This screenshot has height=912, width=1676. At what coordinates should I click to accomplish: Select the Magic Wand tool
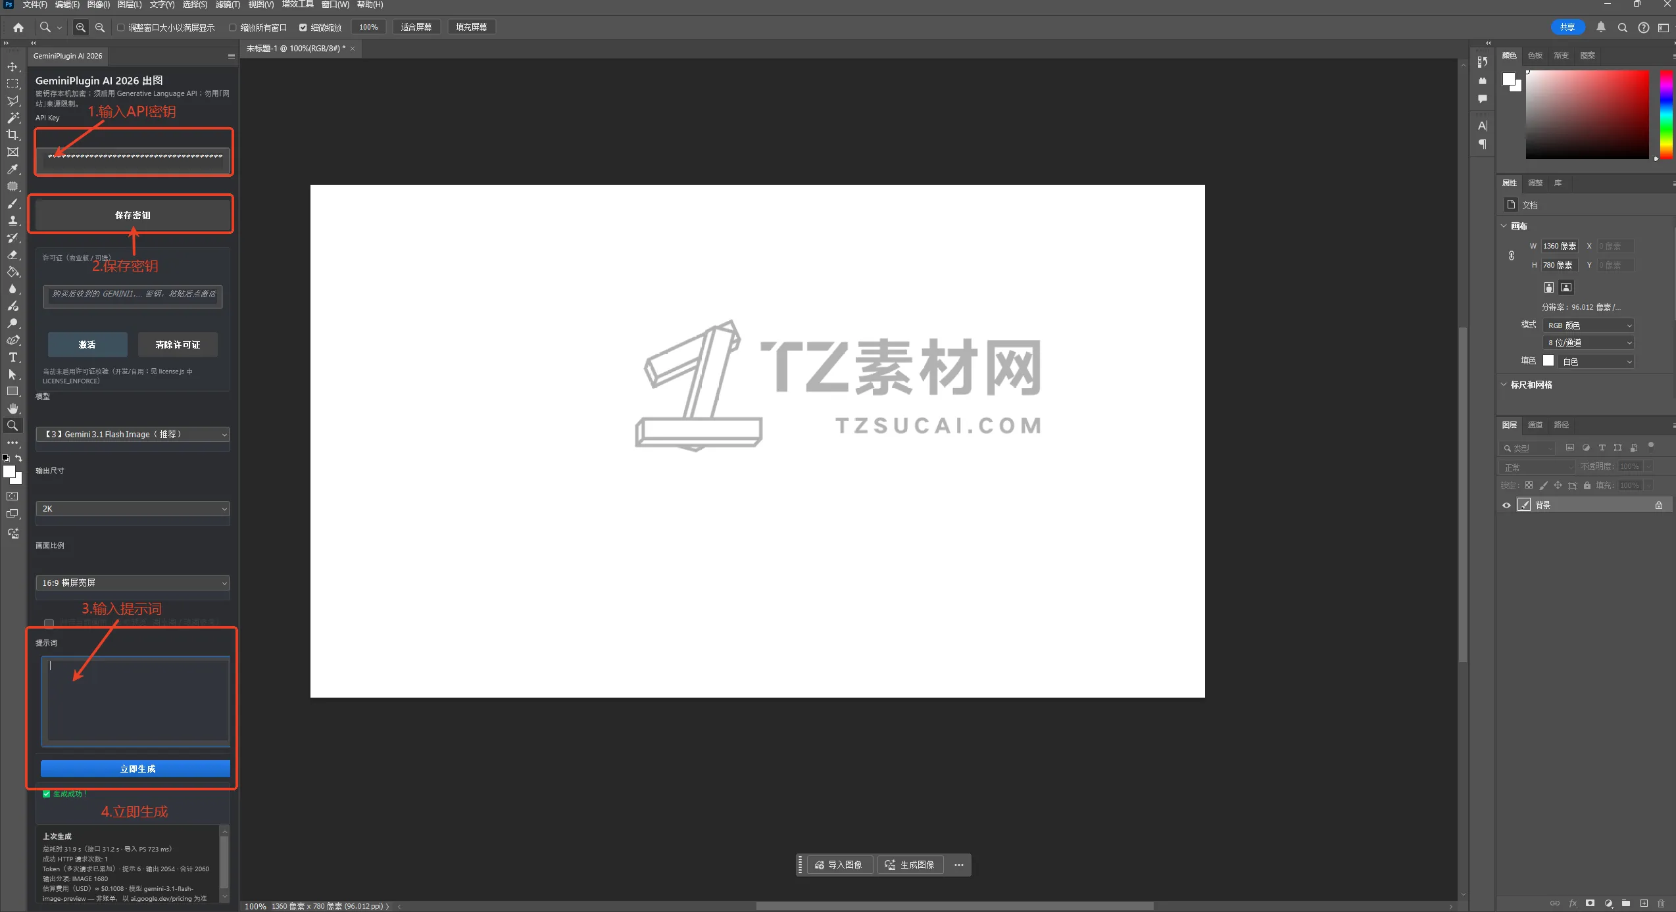click(12, 118)
